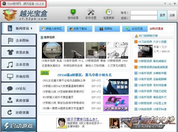Open 论坛交流 button
Image resolution: width=178 pixels, height=132 pixels.
[x=135, y=29]
